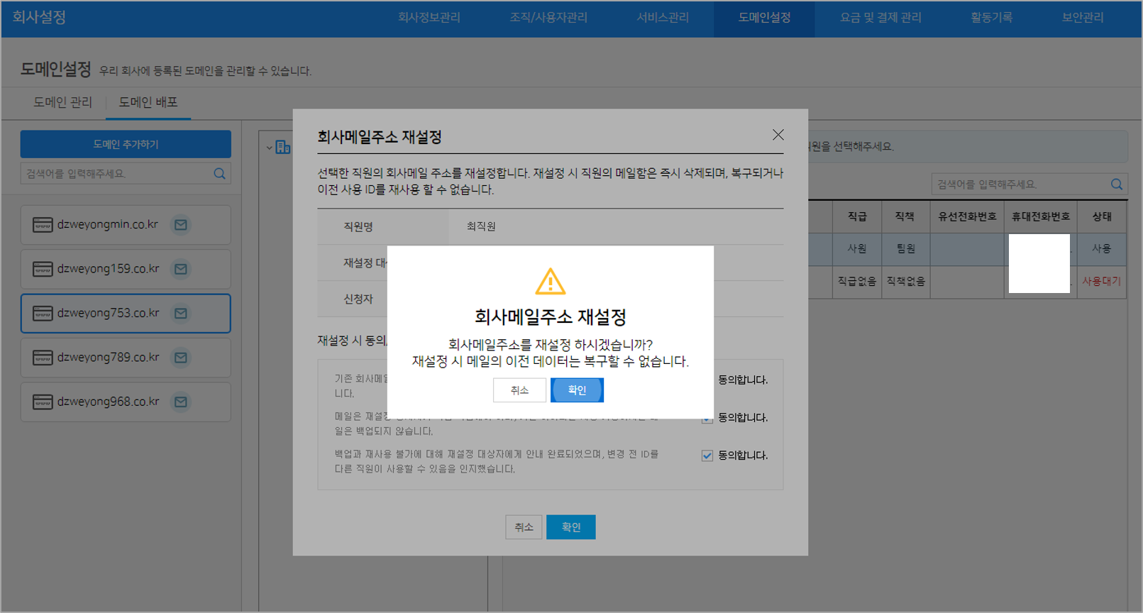Select the dzweyong789.co.kr domain item
This screenshot has width=1143, height=613.
(108, 358)
